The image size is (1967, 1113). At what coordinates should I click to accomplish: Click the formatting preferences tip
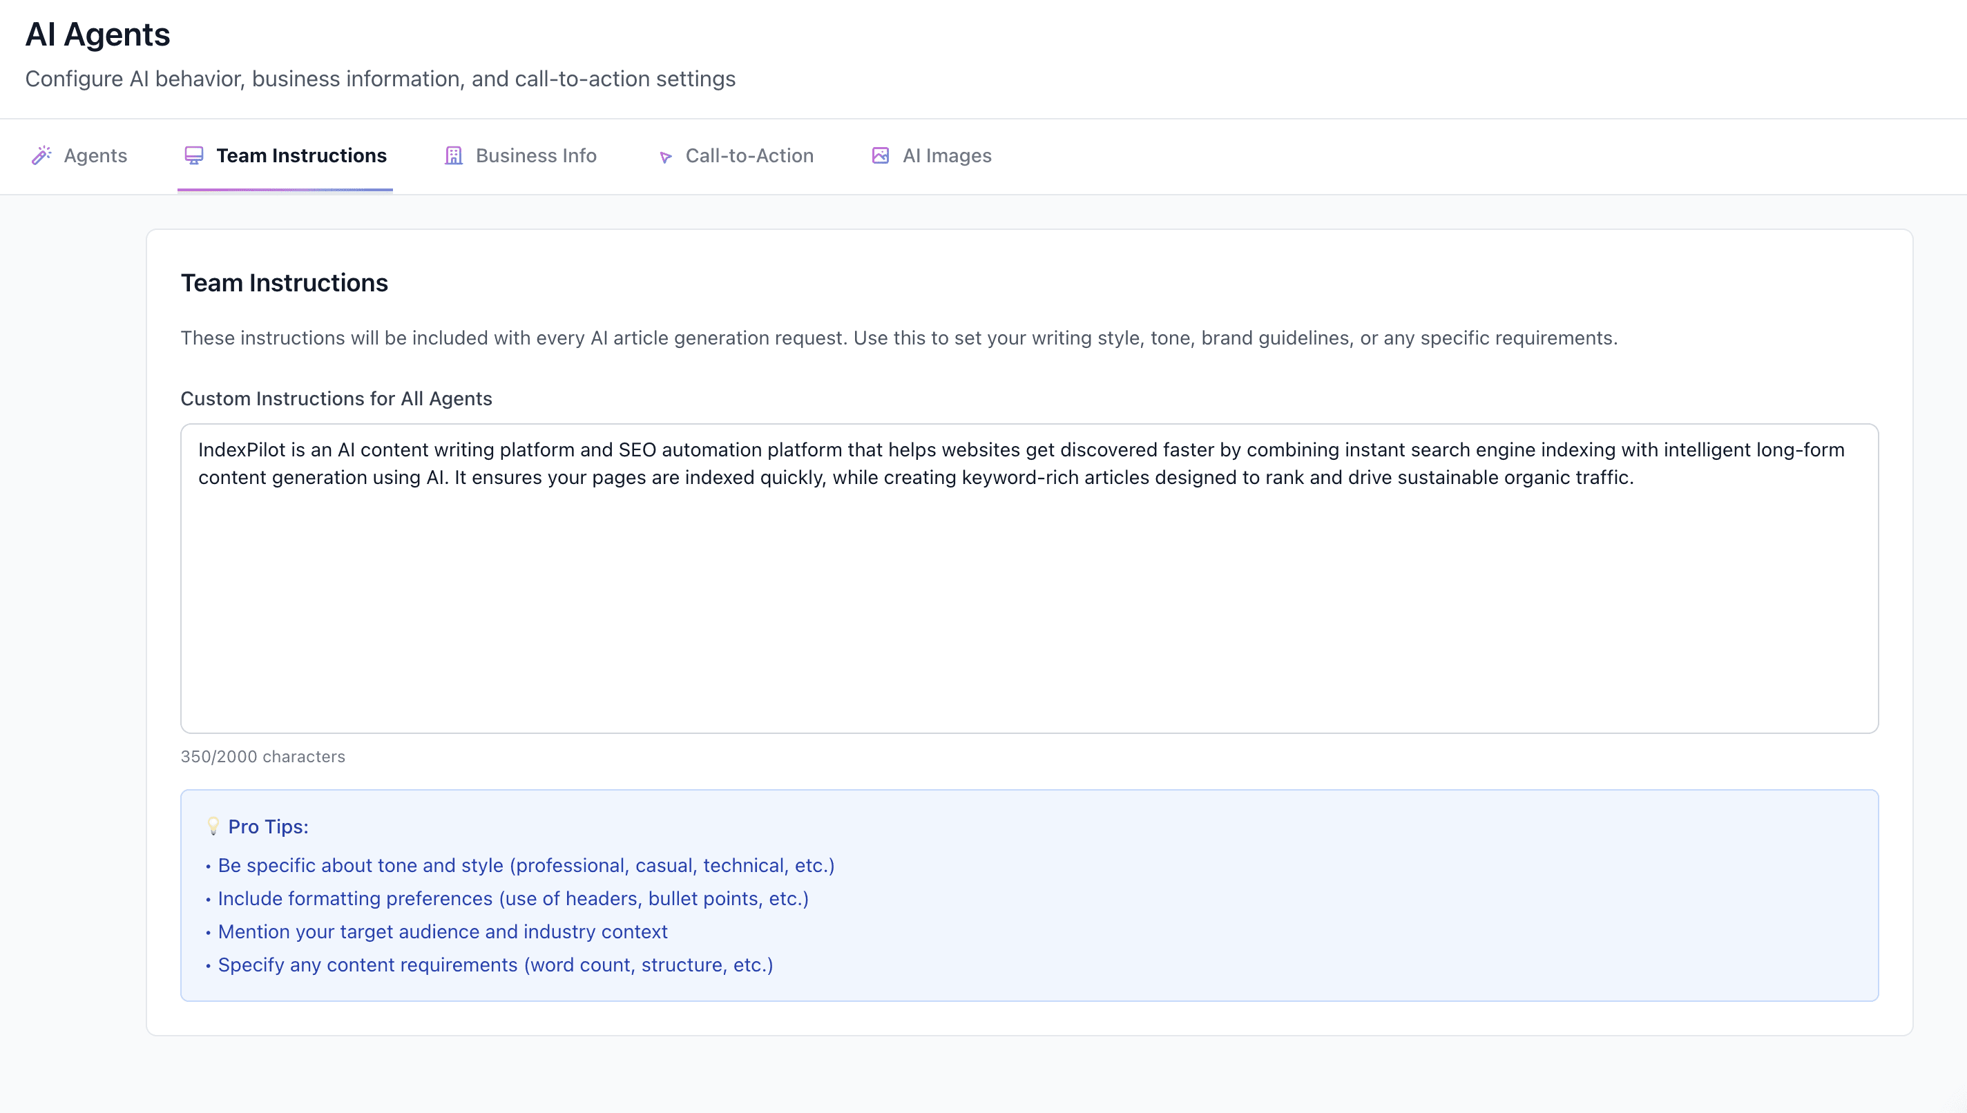(513, 898)
